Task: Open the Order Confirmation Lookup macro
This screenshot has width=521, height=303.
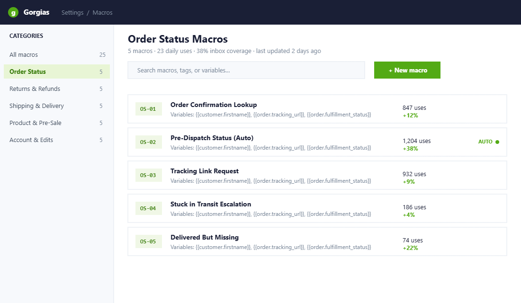Action: [x=317, y=109]
